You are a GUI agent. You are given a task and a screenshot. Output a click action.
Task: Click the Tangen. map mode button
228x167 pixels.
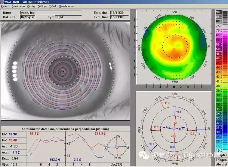[x=221, y=160]
